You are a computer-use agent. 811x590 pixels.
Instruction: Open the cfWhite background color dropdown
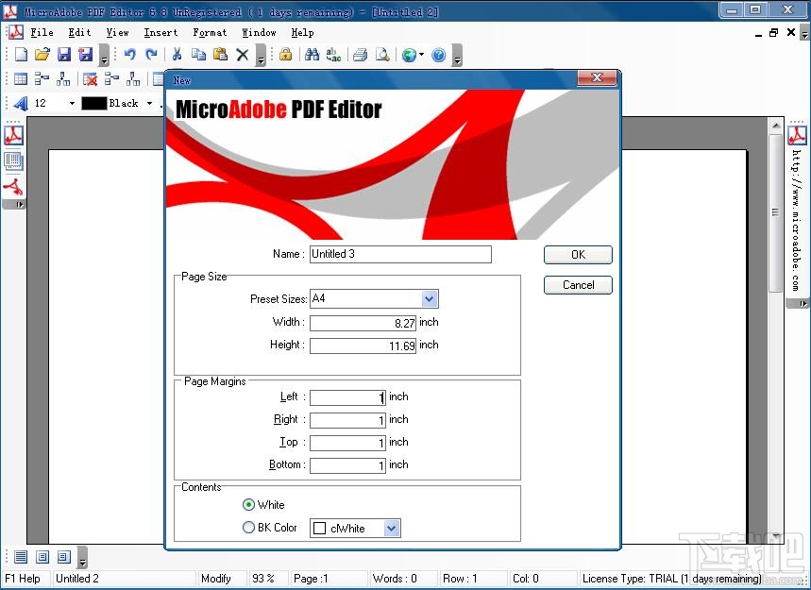coord(392,528)
